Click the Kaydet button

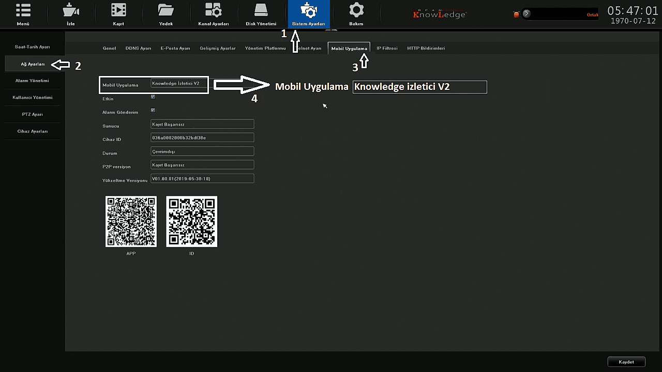(x=626, y=362)
